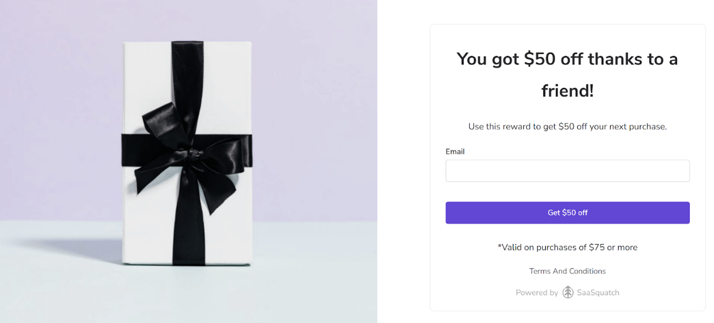Click the "You got $50 off" heading line

(566, 59)
